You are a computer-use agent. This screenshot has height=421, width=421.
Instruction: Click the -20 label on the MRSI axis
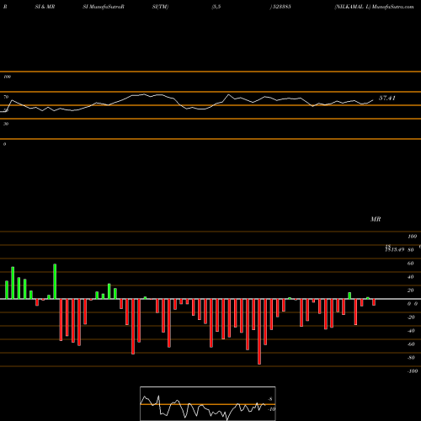(411, 317)
